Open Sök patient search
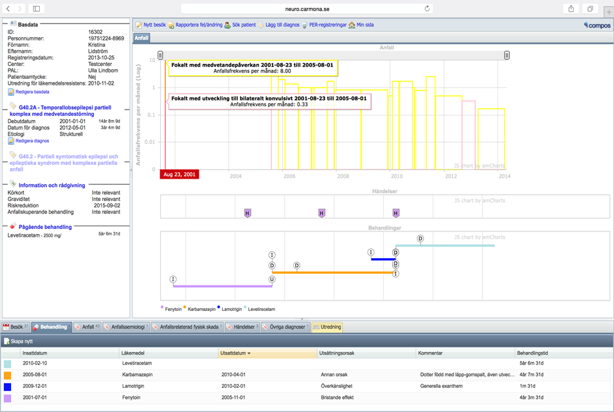 (x=240, y=25)
